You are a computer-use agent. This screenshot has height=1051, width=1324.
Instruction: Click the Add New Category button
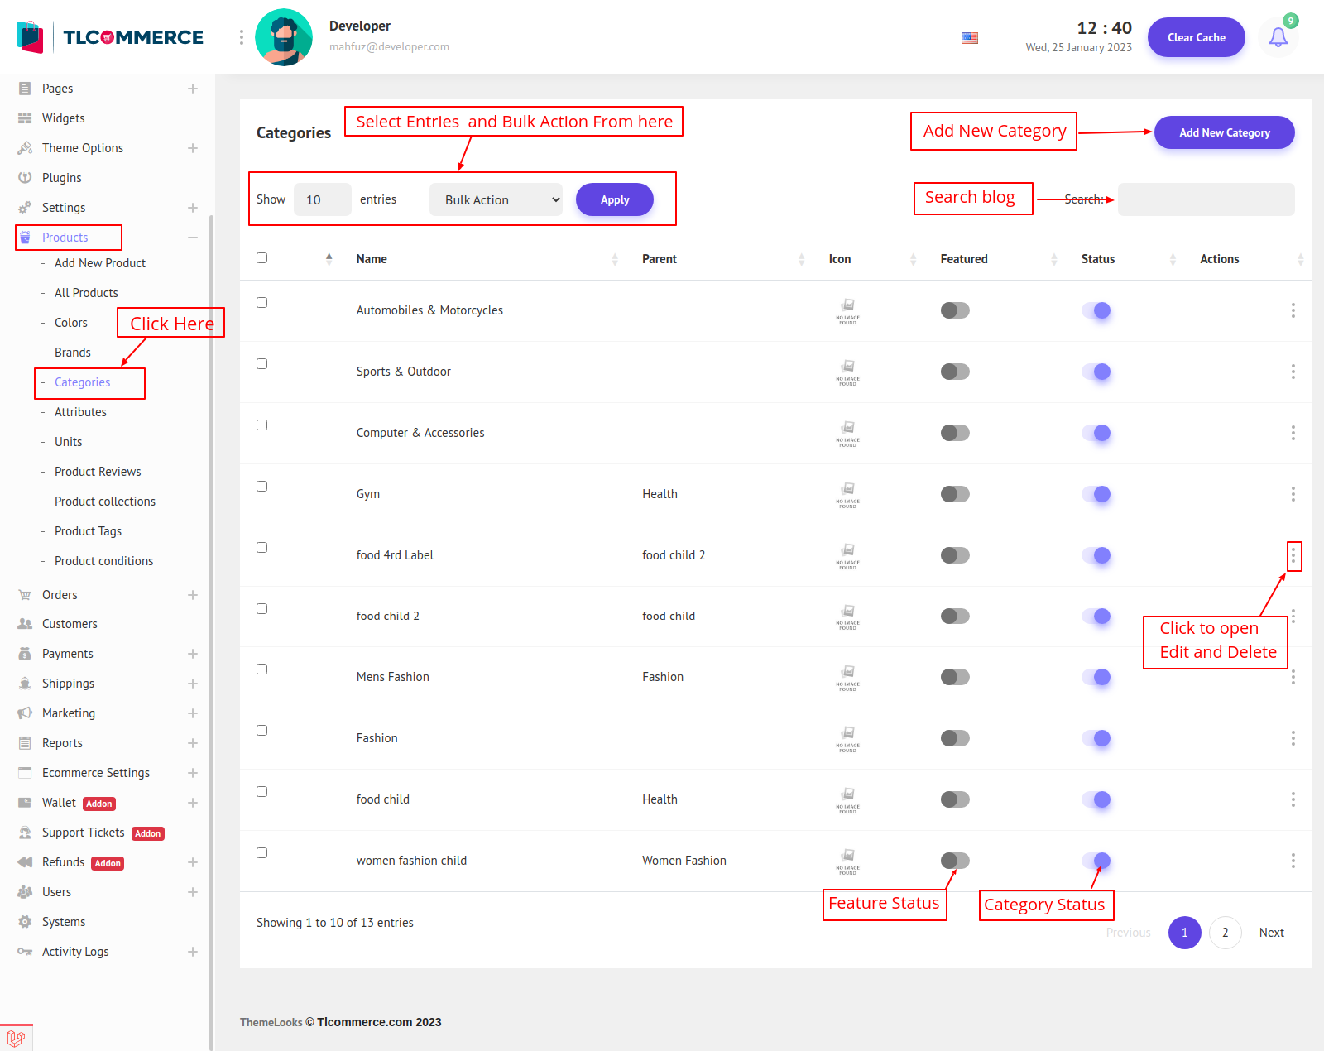click(x=1224, y=132)
